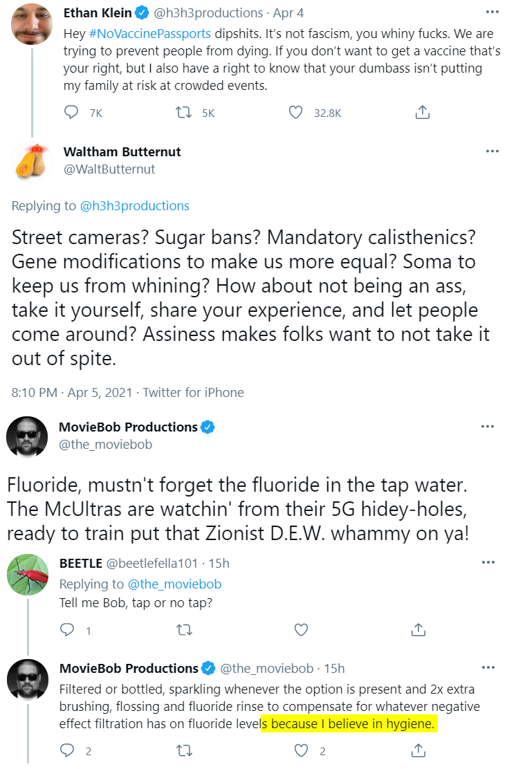Like BEETLE's tap or no tap tweet
This screenshot has height=769, width=507.
pos(301,630)
